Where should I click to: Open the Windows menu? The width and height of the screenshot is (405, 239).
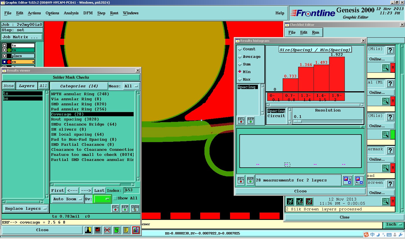pyautogui.click(x=131, y=13)
